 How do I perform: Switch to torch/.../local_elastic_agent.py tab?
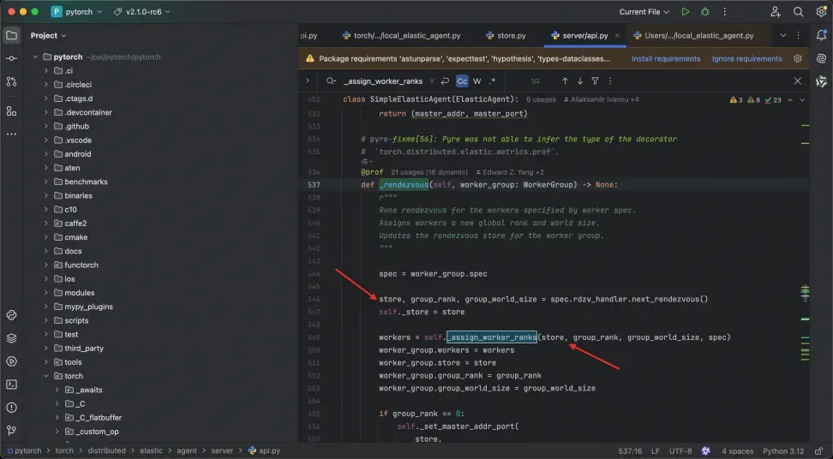(x=401, y=36)
